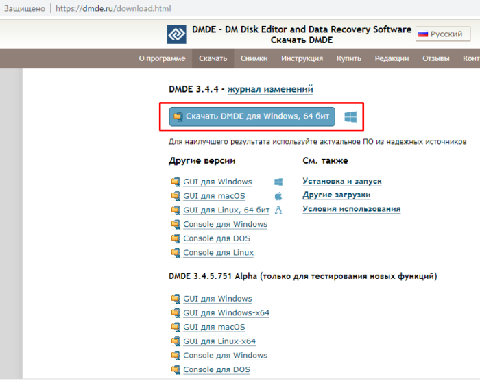Open GUI для Linux-x64 link
480x381 pixels.
(219, 341)
